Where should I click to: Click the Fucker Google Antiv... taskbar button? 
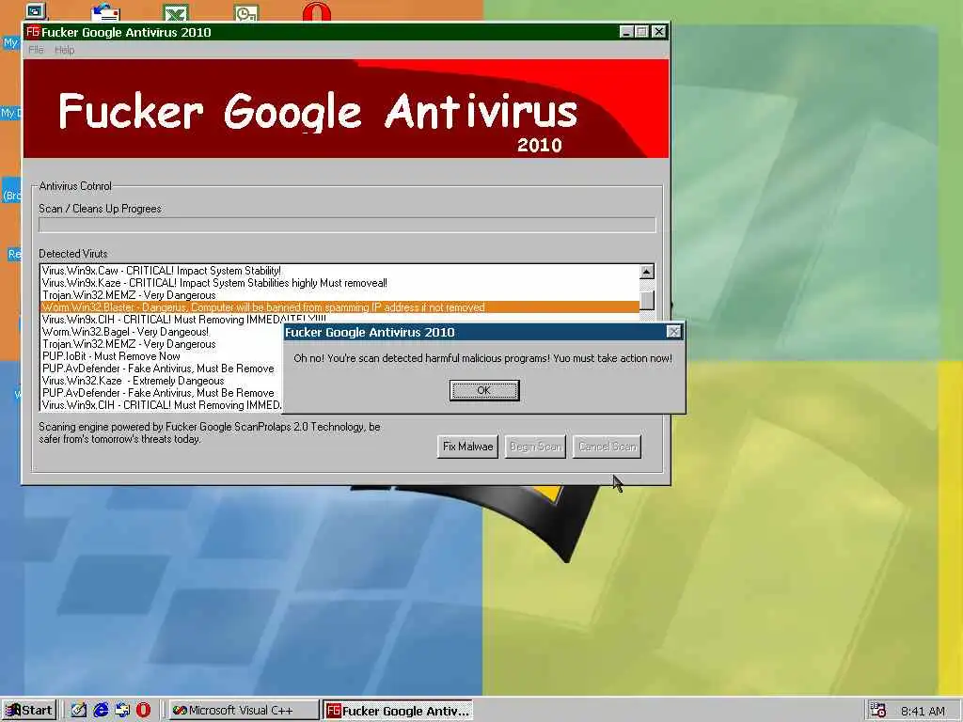click(x=398, y=711)
